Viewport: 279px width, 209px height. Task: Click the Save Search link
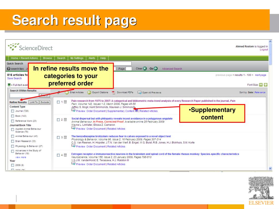click(14, 78)
